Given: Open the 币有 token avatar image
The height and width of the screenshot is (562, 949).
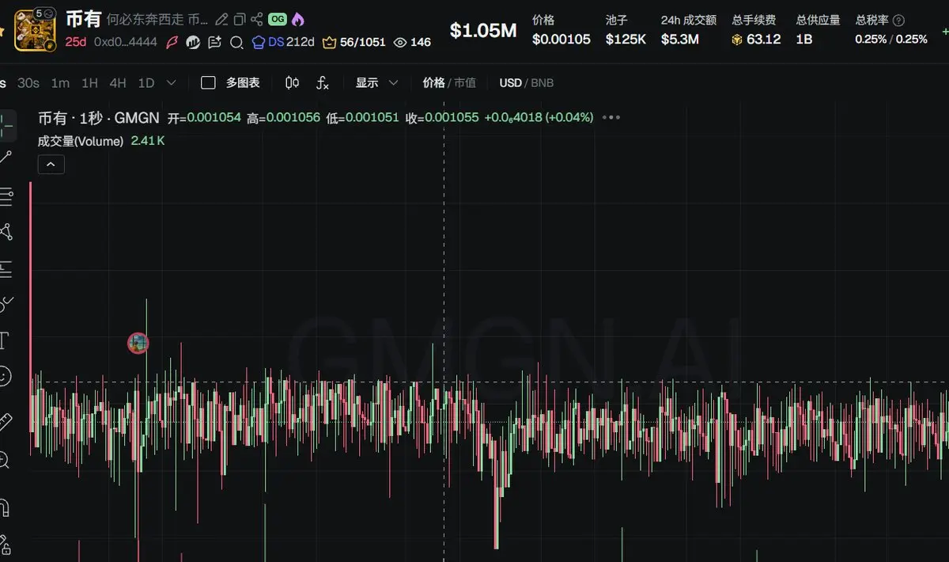Looking at the screenshot, I should (x=36, y=29).
